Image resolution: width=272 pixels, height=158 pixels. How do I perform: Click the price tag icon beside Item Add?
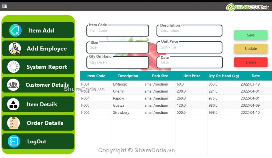pyautogui.click(x=15, y=31)
